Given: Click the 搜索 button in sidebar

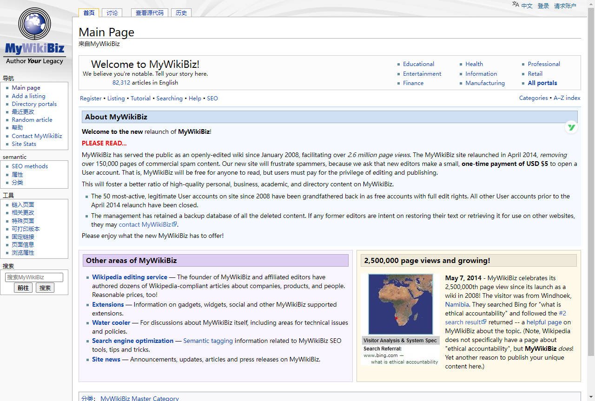Looking at the screenshot, I should [x=45, y=288].
